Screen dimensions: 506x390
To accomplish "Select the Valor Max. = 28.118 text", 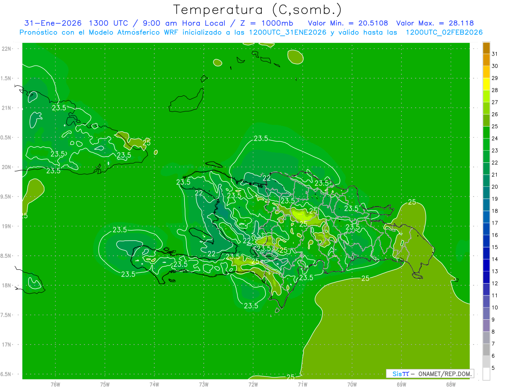I will (x=435, y=23).
